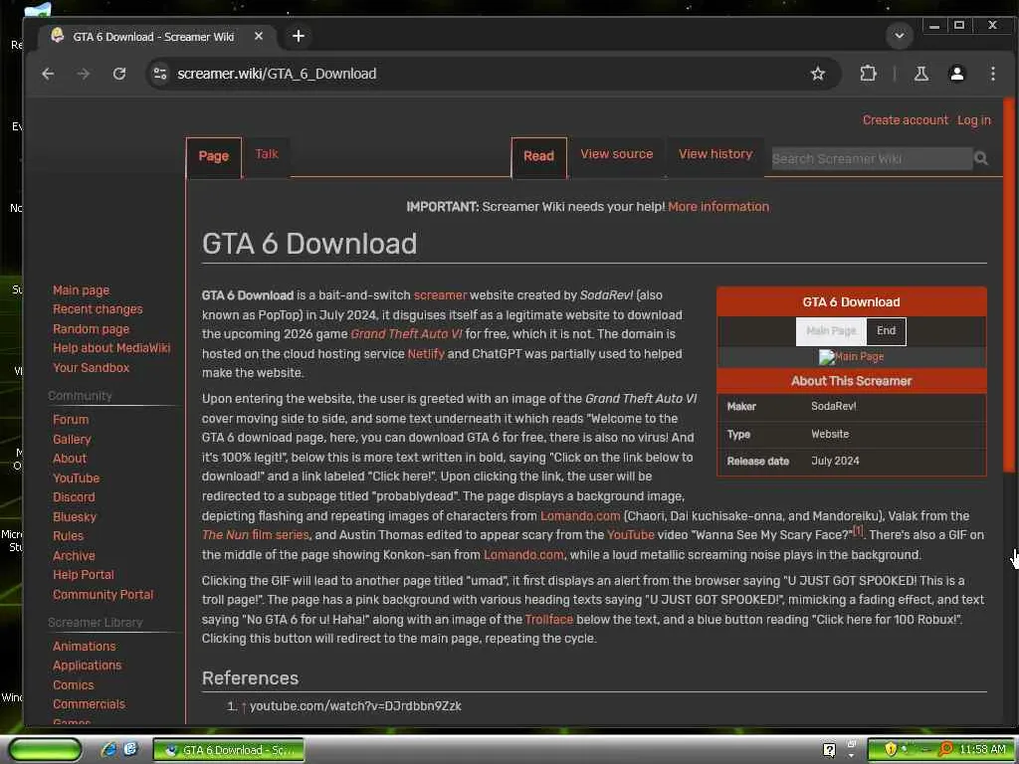Click into Search Screamer Wiki field
This screenshot has width=1019, height=764.
pyautogui.click(x=871, y=158)
